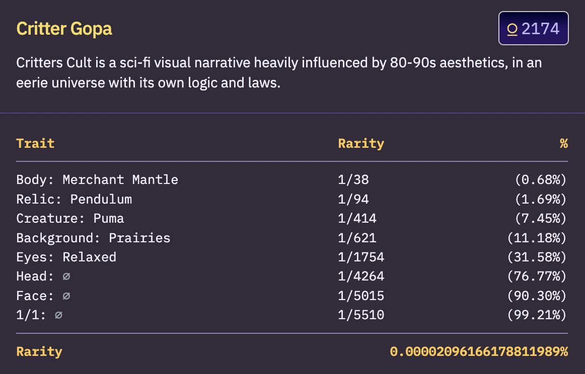Select the Eyes: Relaxed trait

(66, 257)
